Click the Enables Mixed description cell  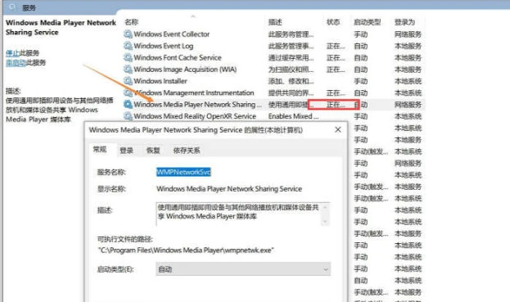point(293,116)
